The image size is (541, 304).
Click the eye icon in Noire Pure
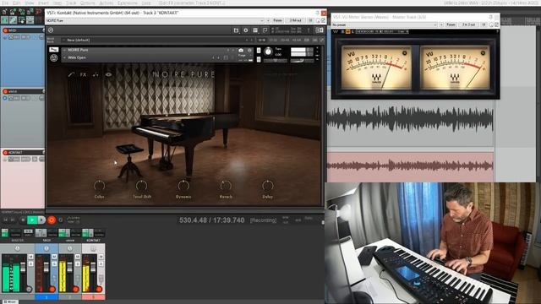tap(108, 74)
